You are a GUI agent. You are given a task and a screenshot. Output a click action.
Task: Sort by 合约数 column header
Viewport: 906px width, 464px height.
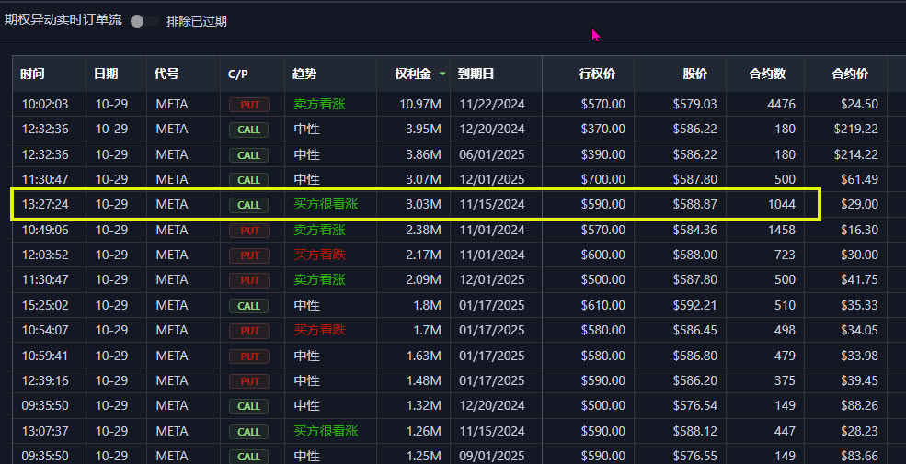(767, 74)
